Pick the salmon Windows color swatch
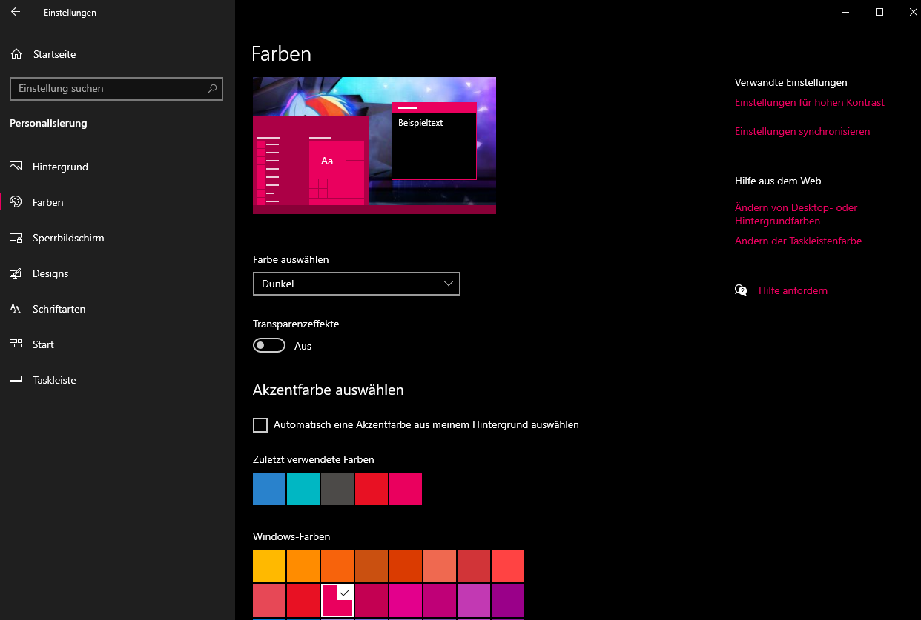The image size is (921, 620). (440, 566)
